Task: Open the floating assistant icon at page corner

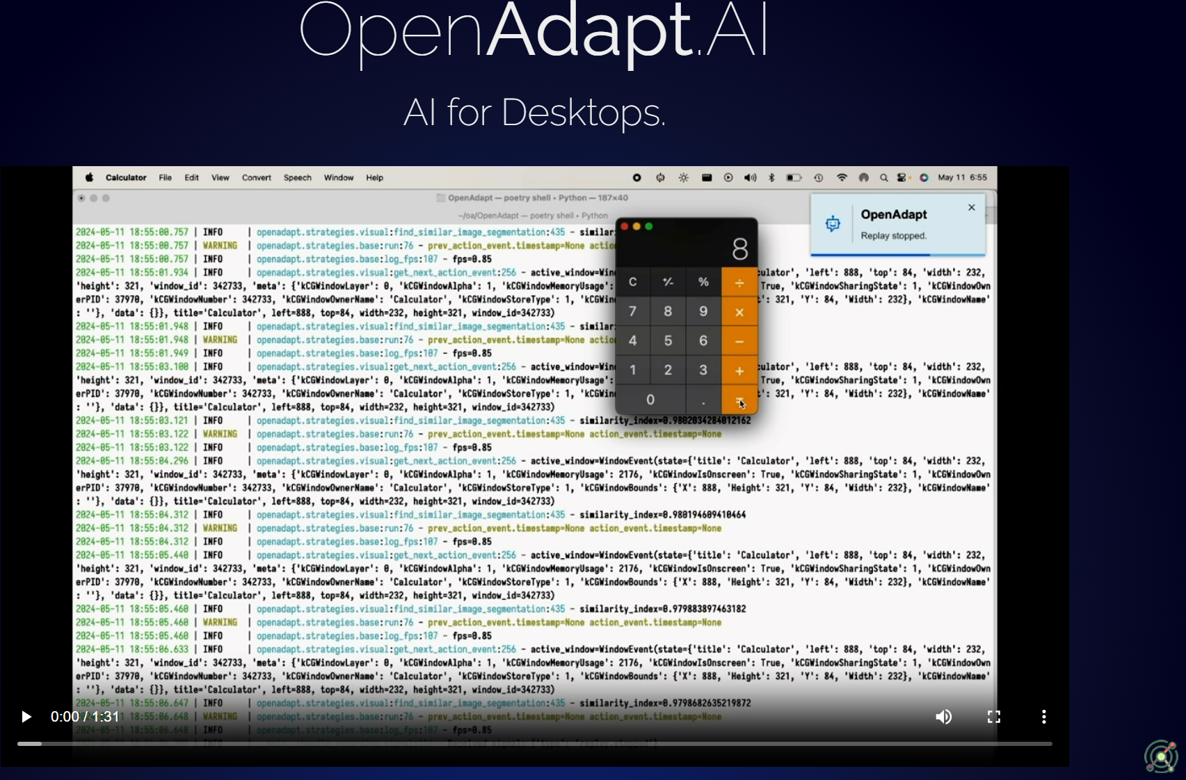Action: pos(1161,757)
